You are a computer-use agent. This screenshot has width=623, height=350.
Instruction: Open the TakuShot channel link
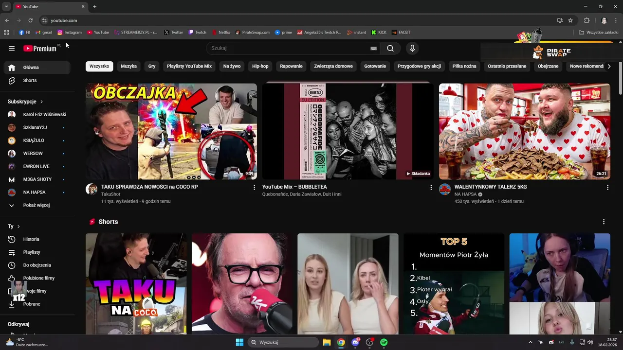(110, 194)
